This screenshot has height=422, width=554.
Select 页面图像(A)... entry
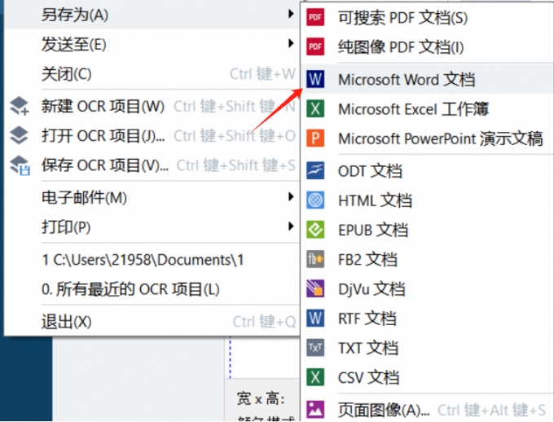[x=427, y=410]
